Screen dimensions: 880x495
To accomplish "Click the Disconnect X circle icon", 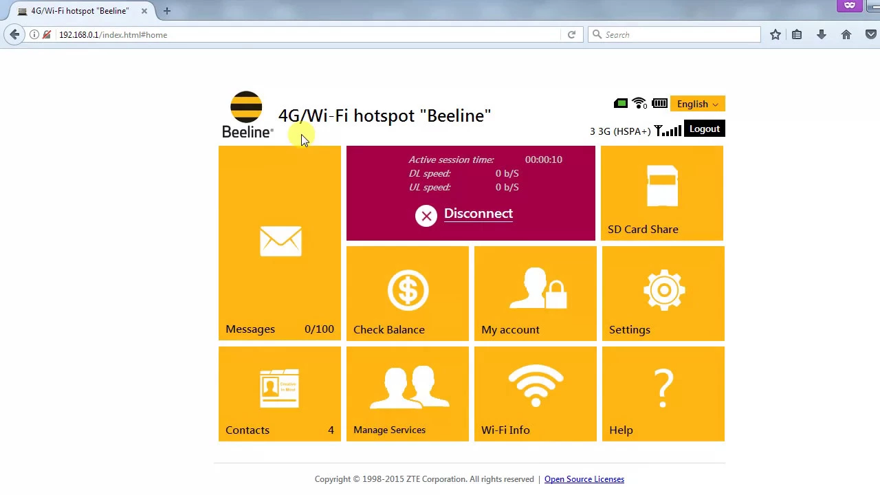I will (x=426, y=216).
